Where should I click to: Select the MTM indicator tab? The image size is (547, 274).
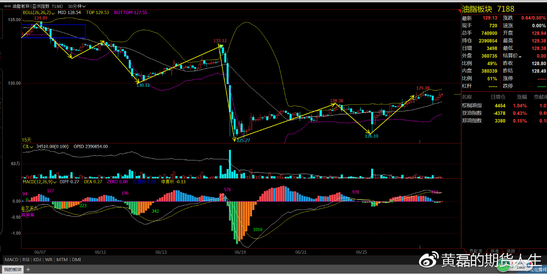[x=62, y=260]
